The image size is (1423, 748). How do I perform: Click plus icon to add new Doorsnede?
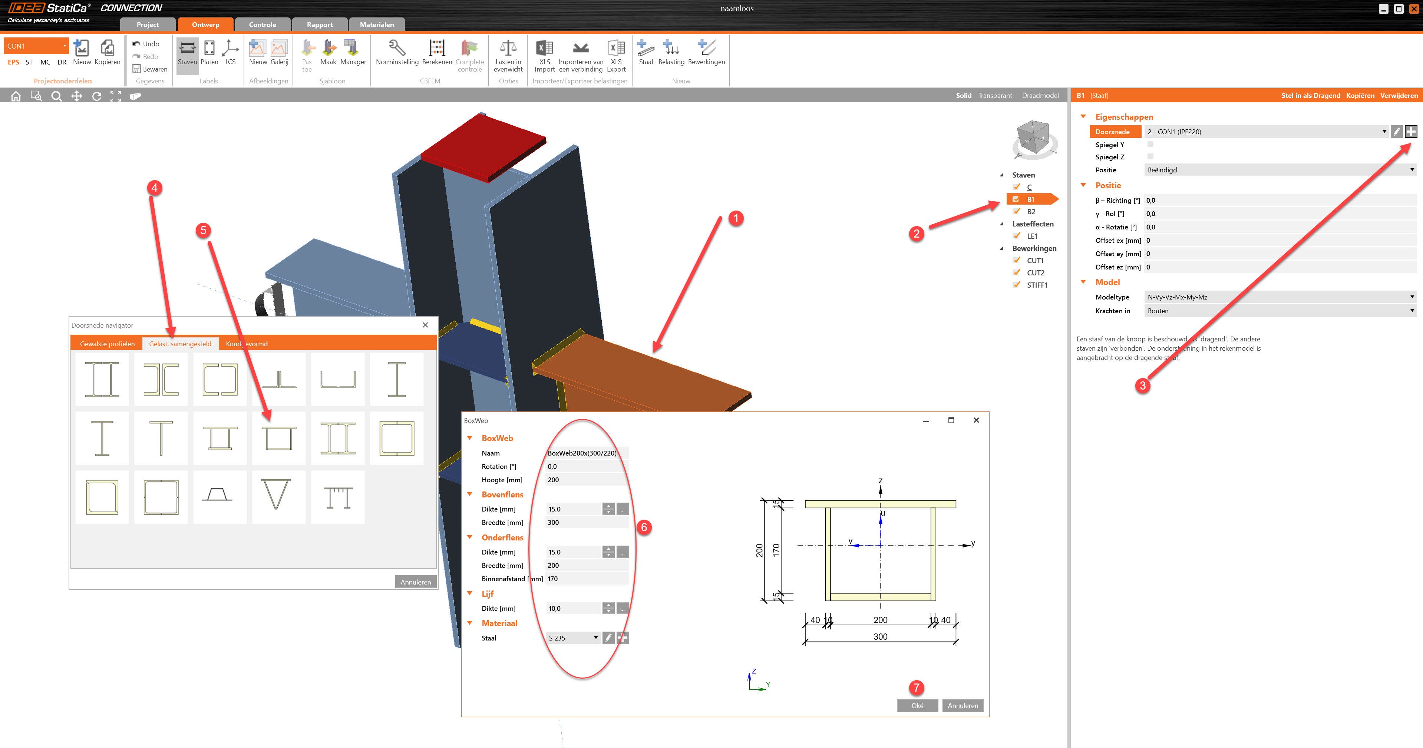[x=1411, y=132]
